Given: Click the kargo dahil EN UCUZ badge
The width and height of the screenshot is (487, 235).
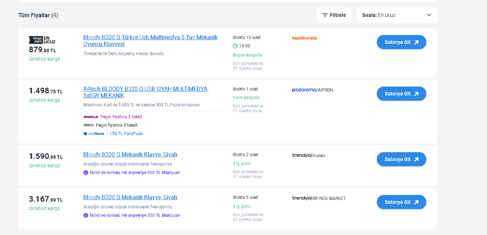Looking at the screenshot, I should point(42,40).
